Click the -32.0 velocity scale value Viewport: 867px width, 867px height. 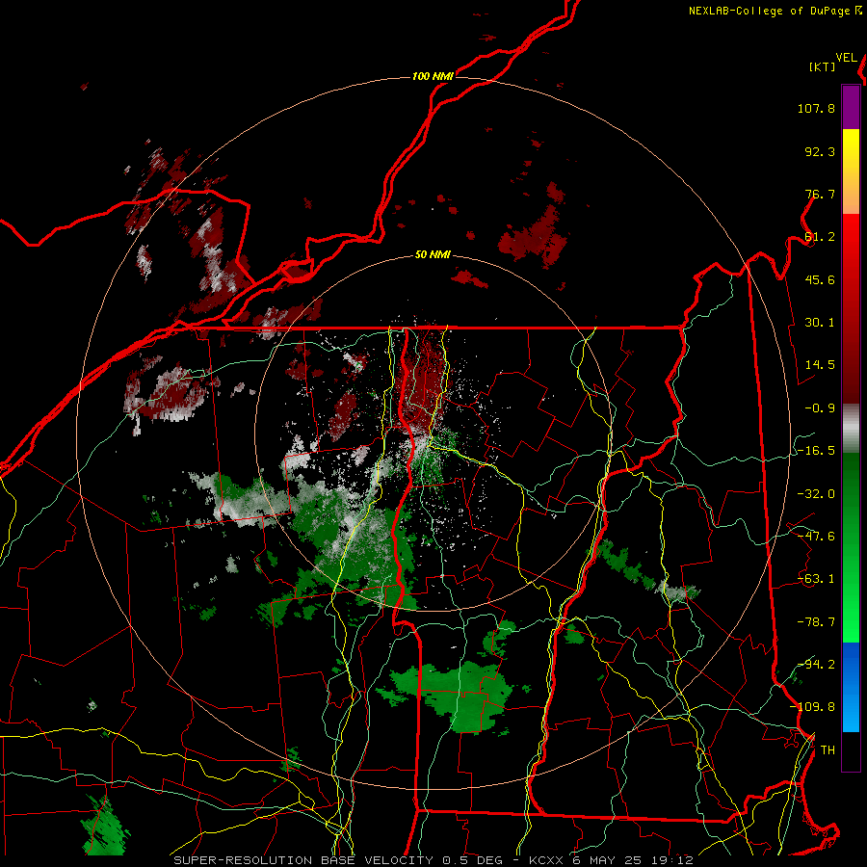[816, 494]
